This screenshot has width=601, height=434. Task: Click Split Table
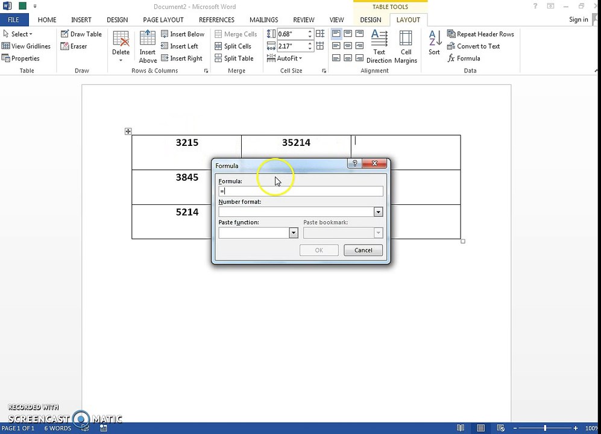[234, 58]
